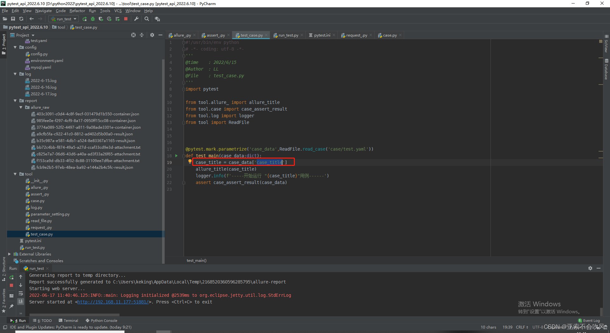The image size is (610, 333).
Task: Select environment.yaml in project tree
Action: tap(47, 61)
